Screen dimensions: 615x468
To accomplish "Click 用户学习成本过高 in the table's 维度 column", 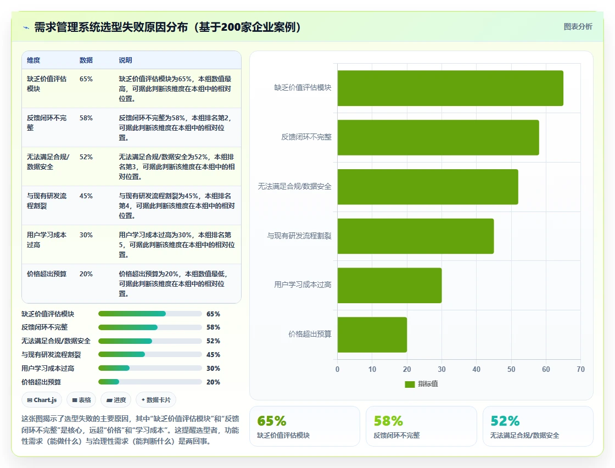I will tap(47, 239).
